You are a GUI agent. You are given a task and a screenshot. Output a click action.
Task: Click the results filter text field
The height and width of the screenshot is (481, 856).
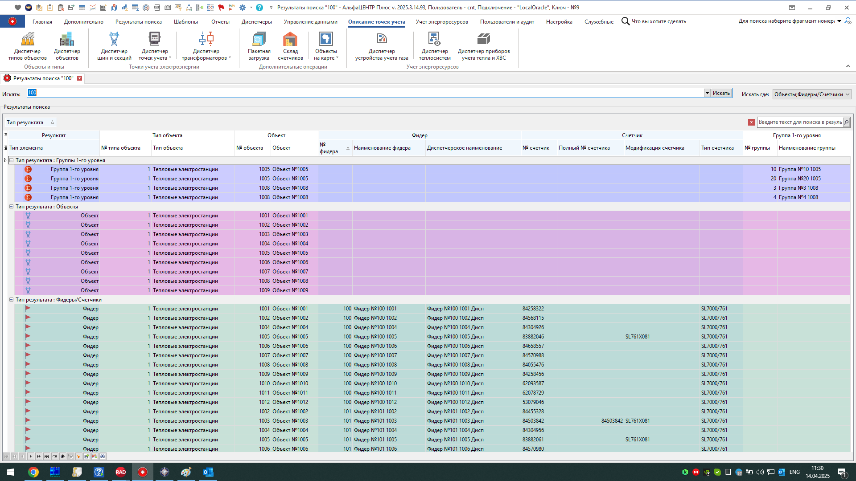799,122
